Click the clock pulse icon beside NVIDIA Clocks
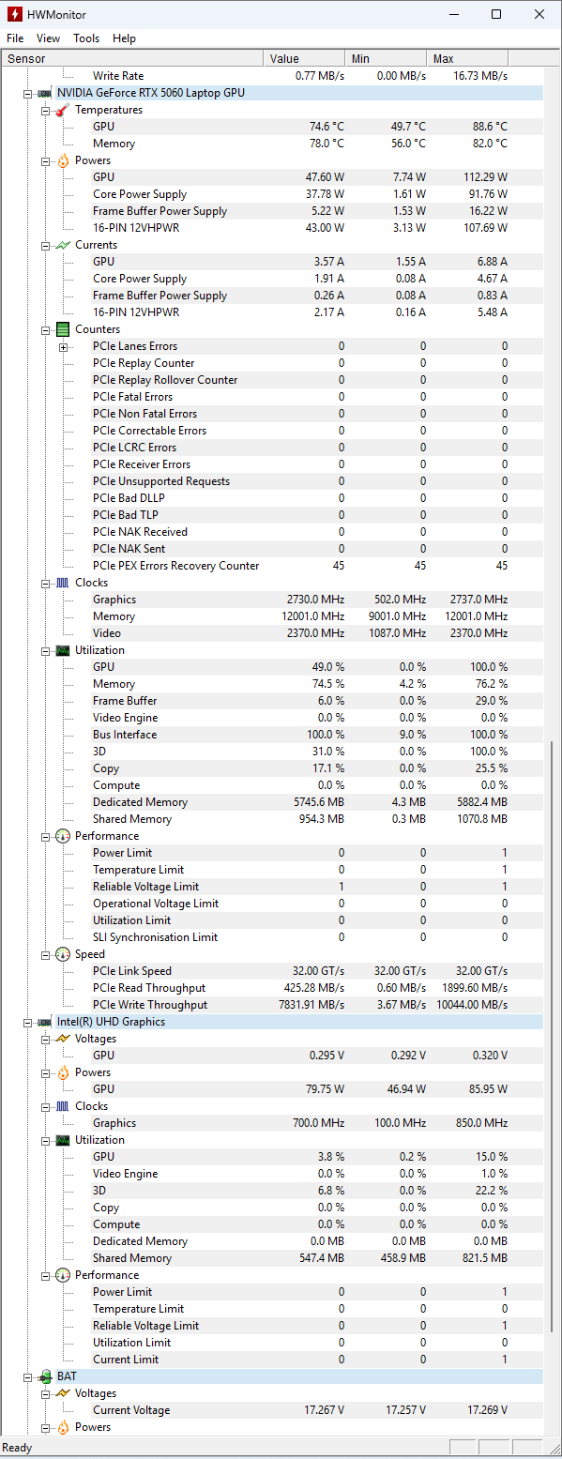The image size is (562, 1459). (x=62, y=583)
